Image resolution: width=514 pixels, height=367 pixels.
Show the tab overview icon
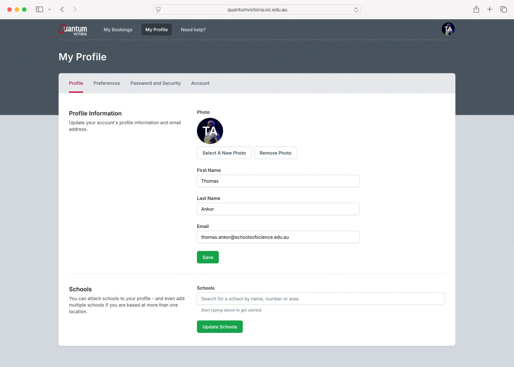coord(503,10)
